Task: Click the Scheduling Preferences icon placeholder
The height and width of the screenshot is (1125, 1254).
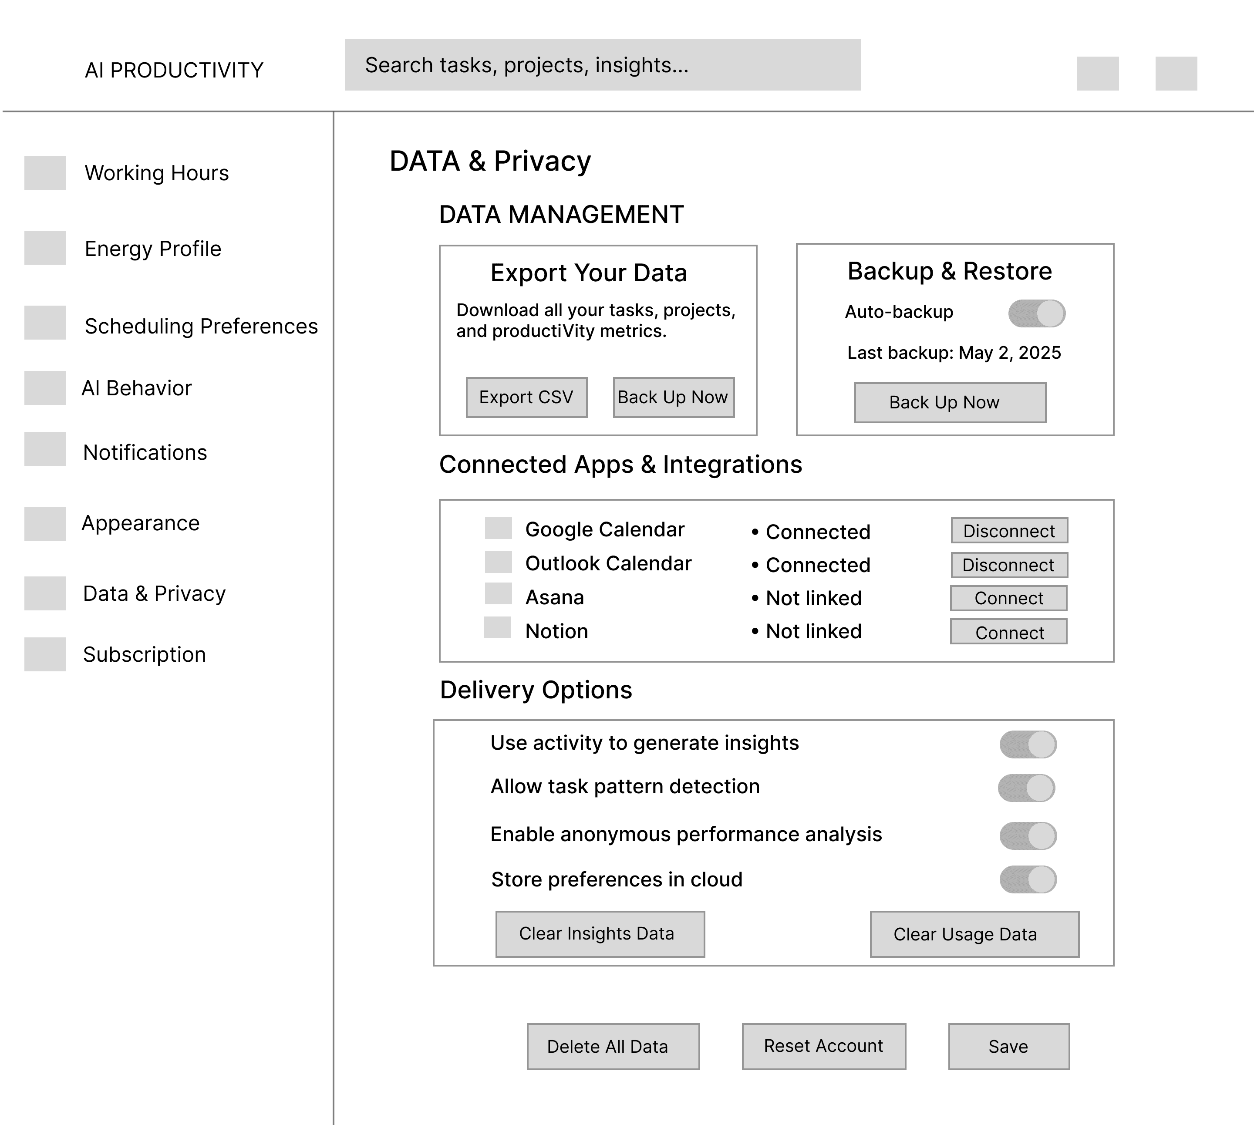Action: (45, 323)
